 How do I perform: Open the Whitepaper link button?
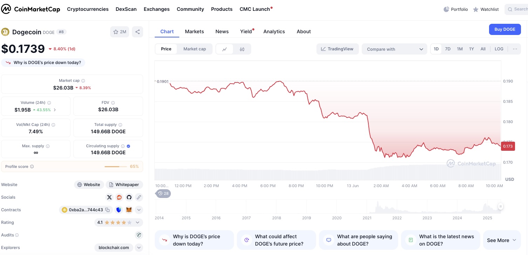click(124, 185)
